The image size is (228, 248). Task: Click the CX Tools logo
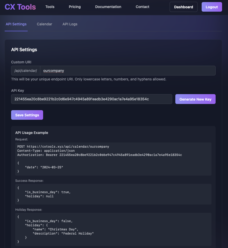click(20, 7)
